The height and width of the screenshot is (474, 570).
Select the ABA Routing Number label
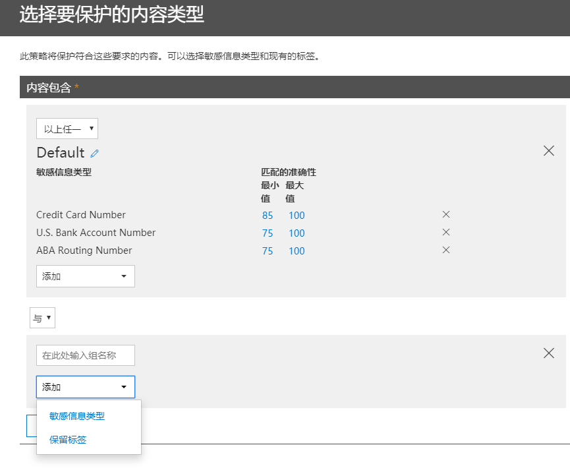click(84, 251)
